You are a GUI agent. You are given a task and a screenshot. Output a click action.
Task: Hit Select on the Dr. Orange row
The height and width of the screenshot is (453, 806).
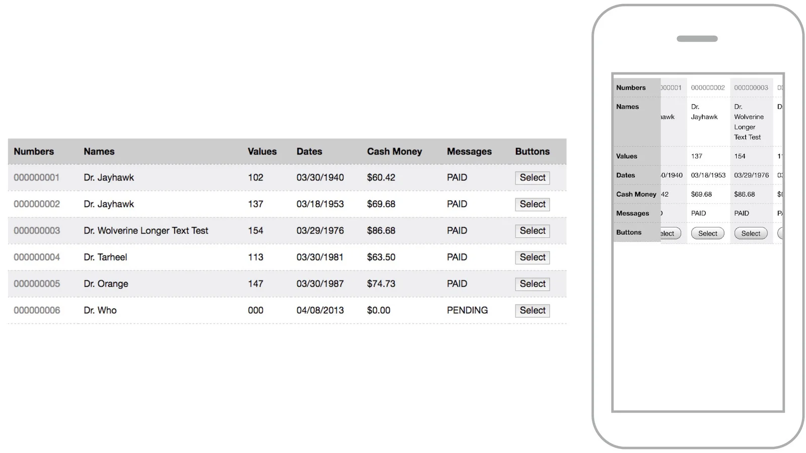click(532, 284)
